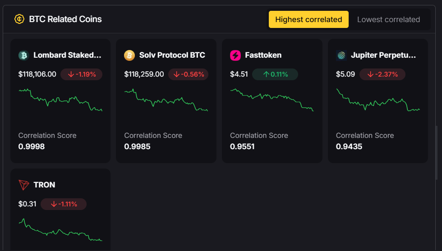Open the Lombard Staked coin name link
The height and width of the screenshot is (251, 442).
[67, 55]
